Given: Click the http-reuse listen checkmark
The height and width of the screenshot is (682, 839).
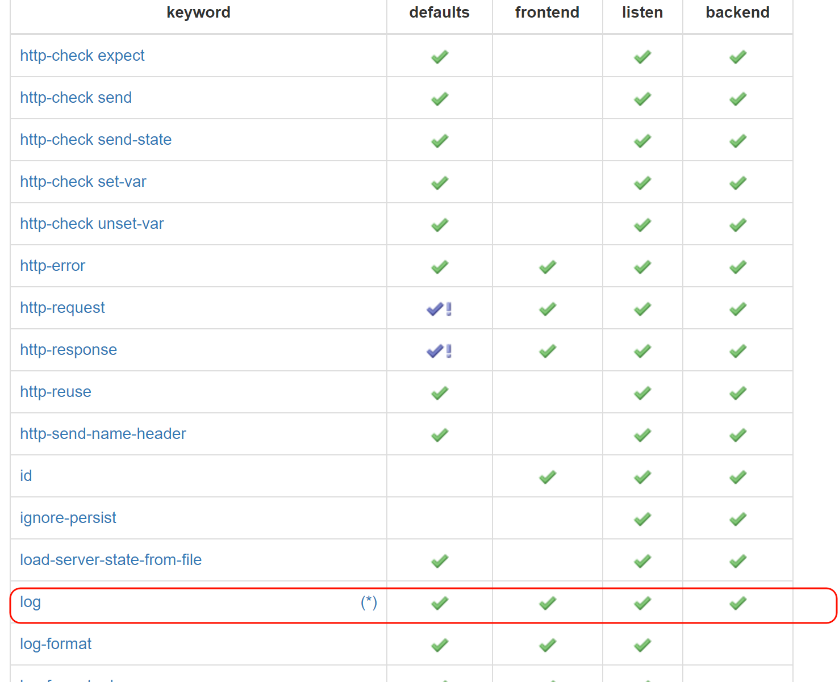Looking at the screenshot, I should (x=642, y=393).
